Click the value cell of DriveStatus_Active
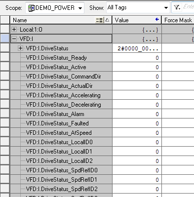Image resolution: width=194 pixels, height=197 pixels. pos(137,67)
